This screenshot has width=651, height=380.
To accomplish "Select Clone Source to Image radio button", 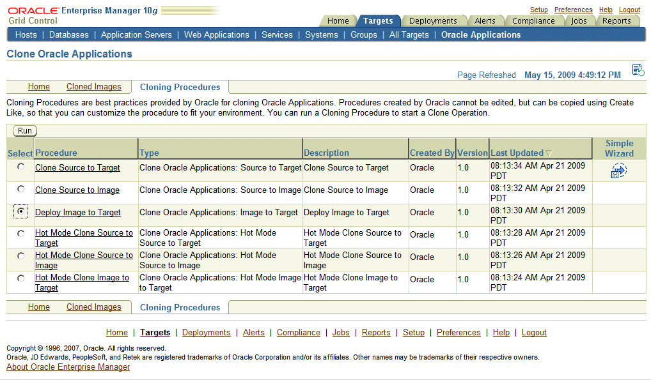I will tap(20, 189).
